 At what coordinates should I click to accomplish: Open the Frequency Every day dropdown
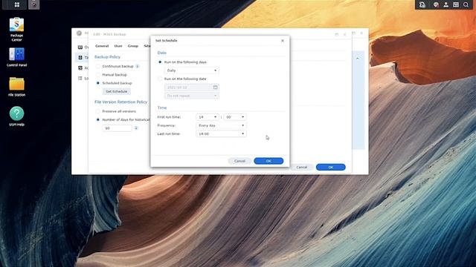tap(221, 125)
